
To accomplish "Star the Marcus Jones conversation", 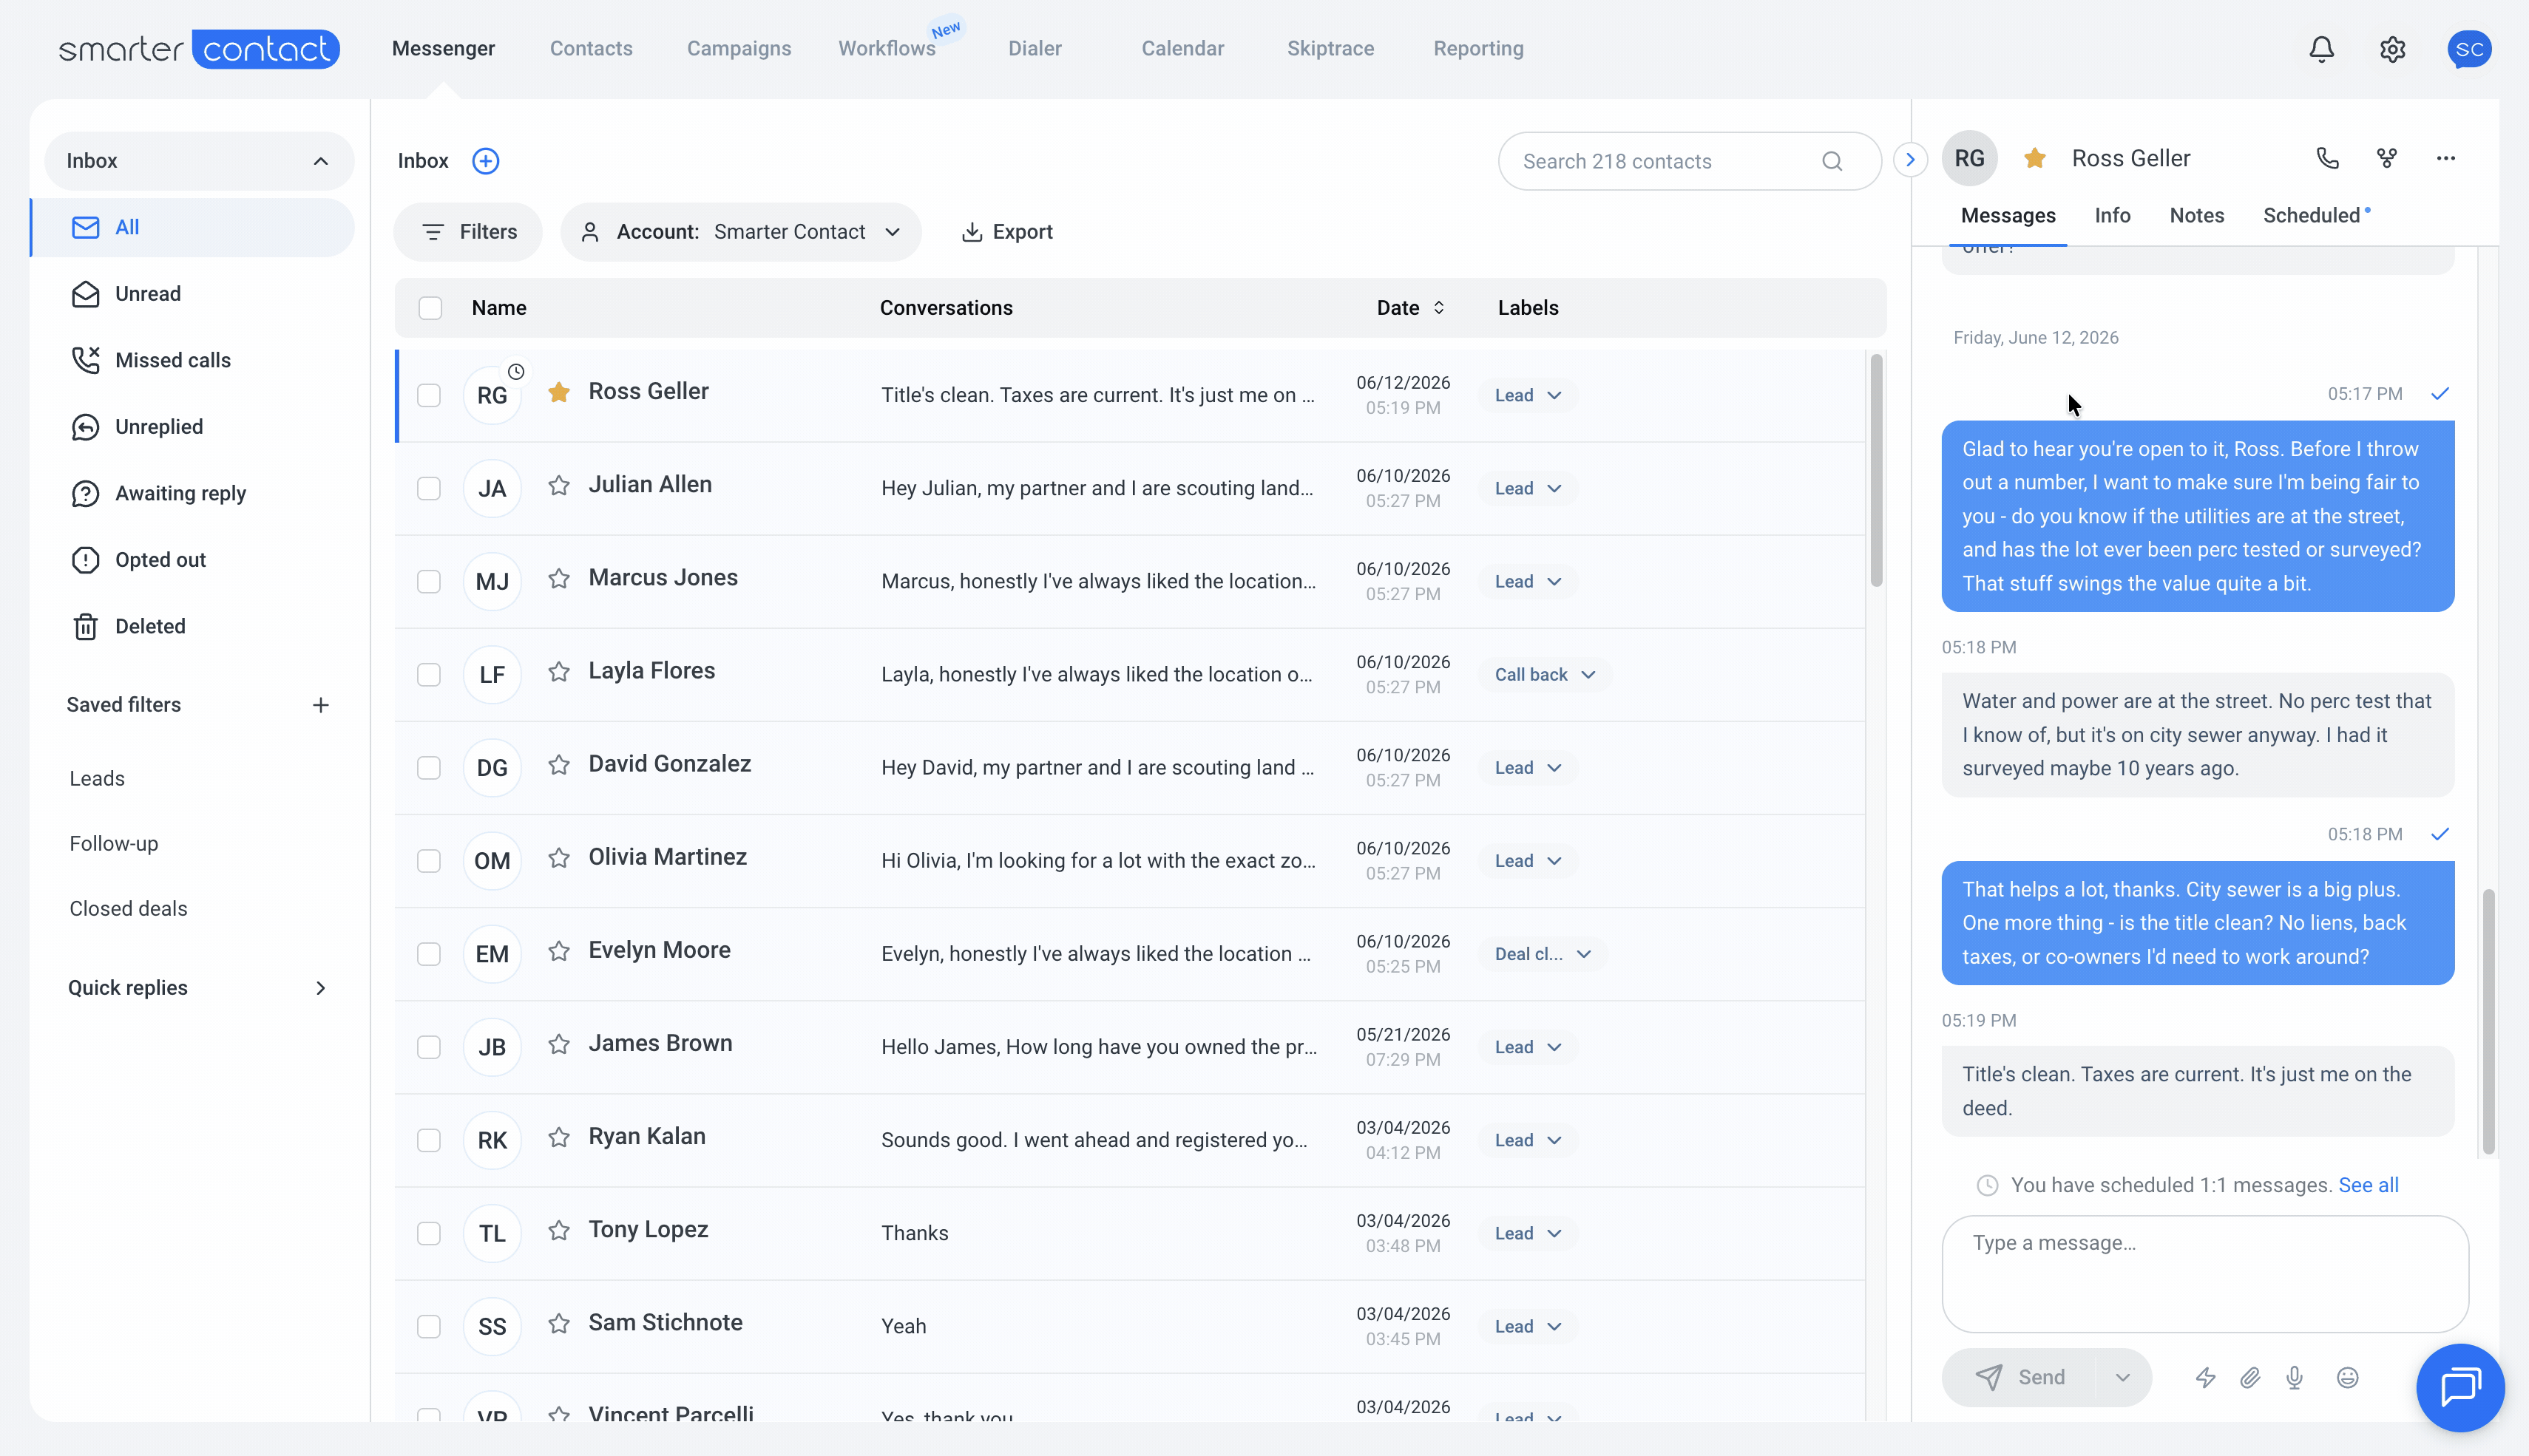I will point(558,579).
